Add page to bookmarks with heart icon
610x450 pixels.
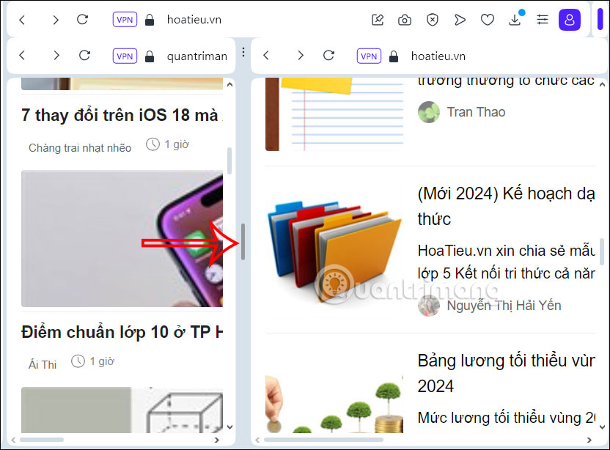[487, 20]
